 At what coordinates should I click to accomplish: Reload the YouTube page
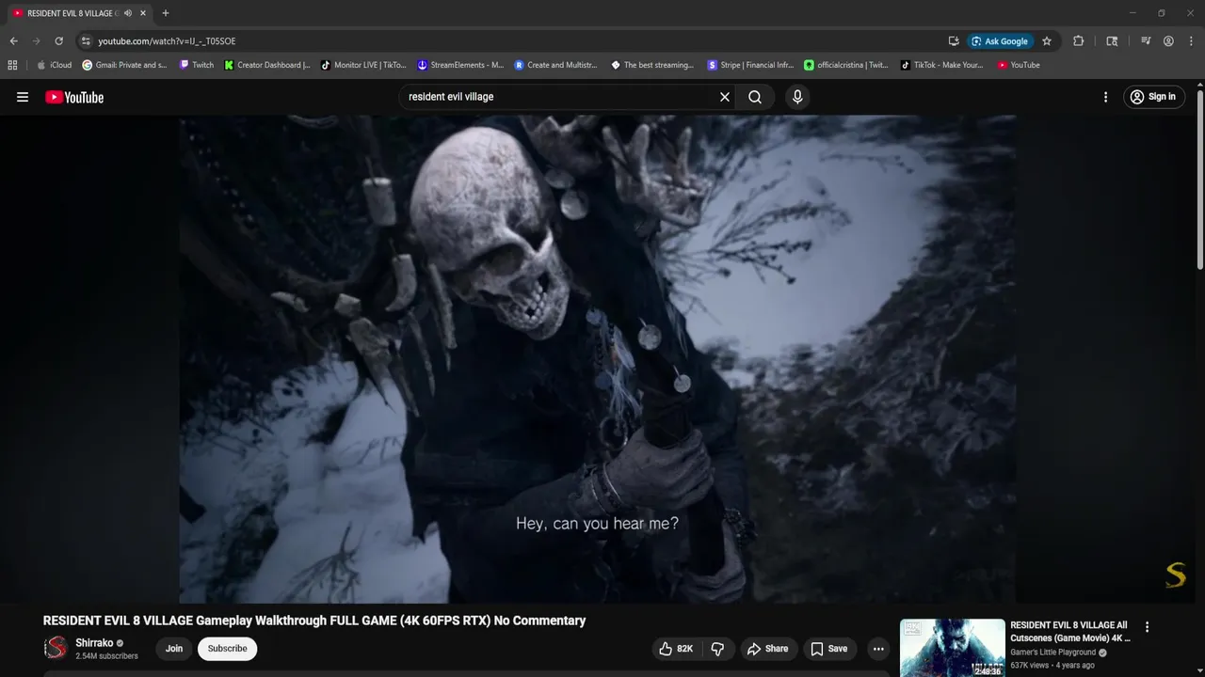click(58, 41)
